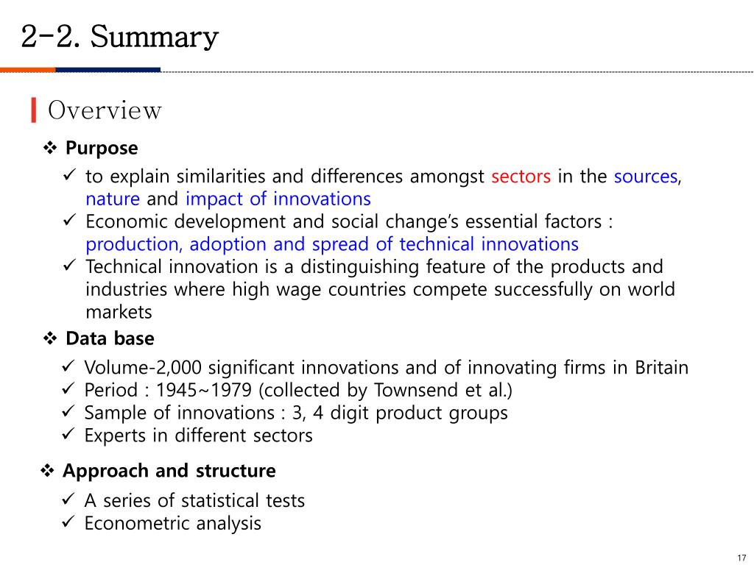Click checkmark before 'A series of statistical tests'

pos(68,499)
